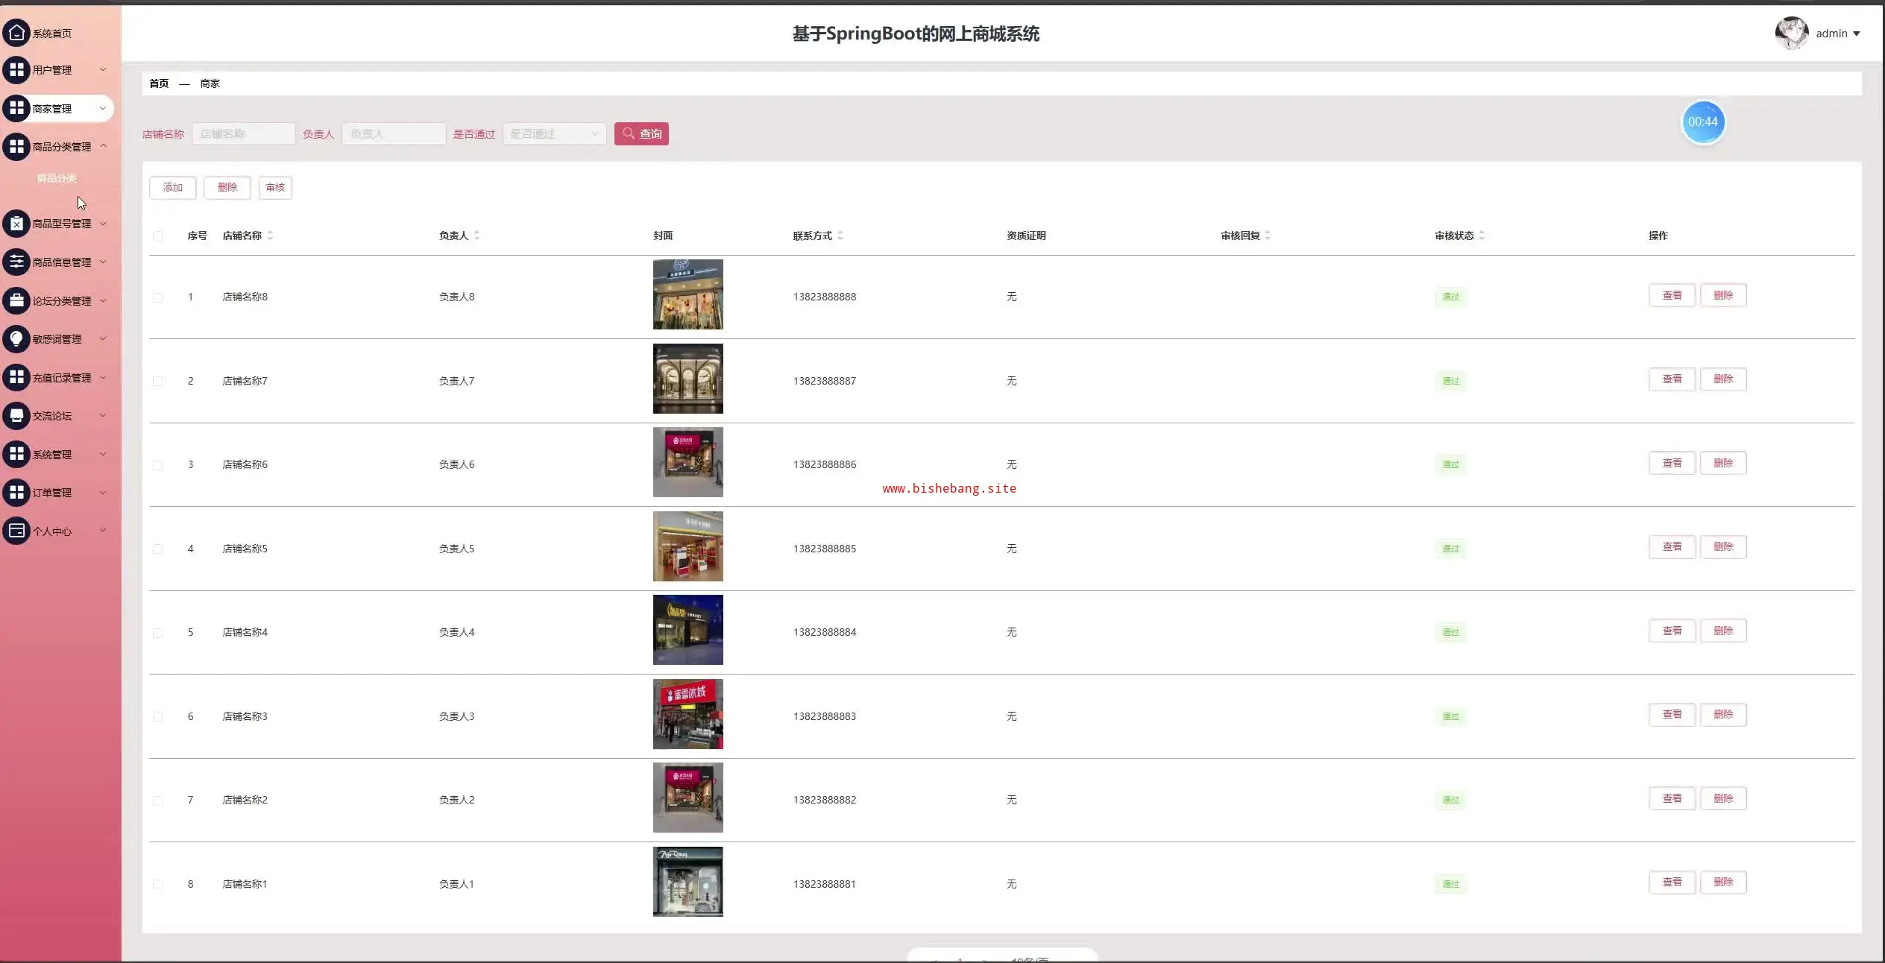Screen dimensions: 1885x963
Task: Click the 个人中心 card icon
Action: click(x=16, y=531)
